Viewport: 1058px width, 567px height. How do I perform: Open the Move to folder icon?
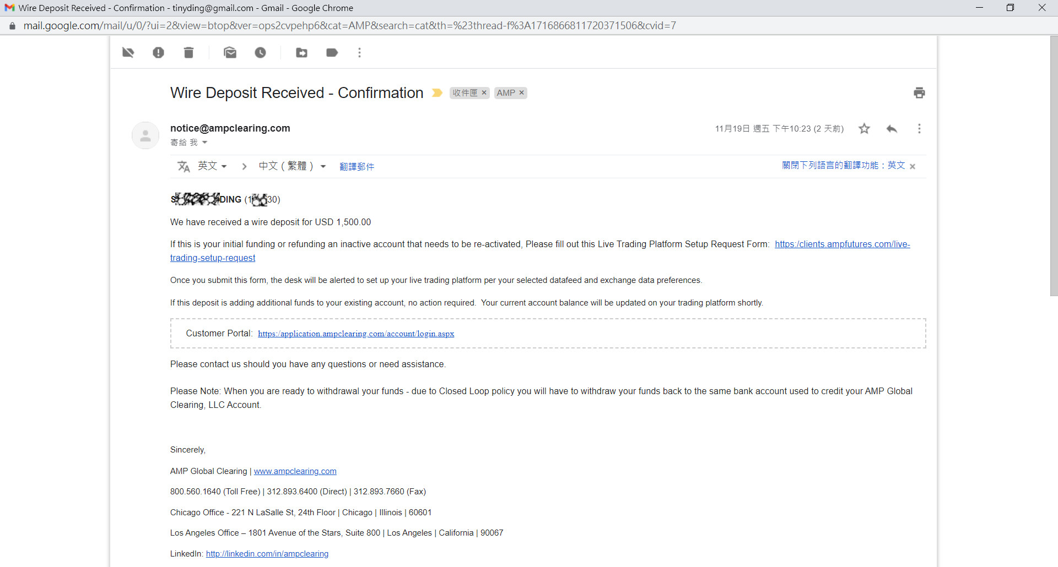tap(301, 52)
